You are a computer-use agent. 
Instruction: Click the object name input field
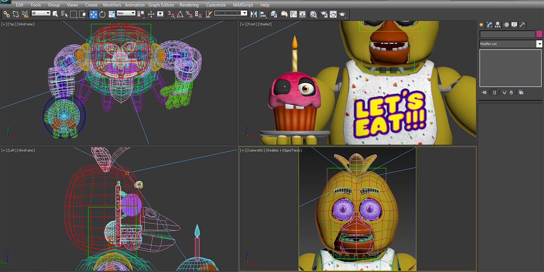[507, 34]
